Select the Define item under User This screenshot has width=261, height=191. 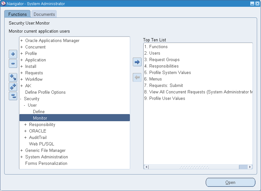pyautogui.click(x=39, y=111)
